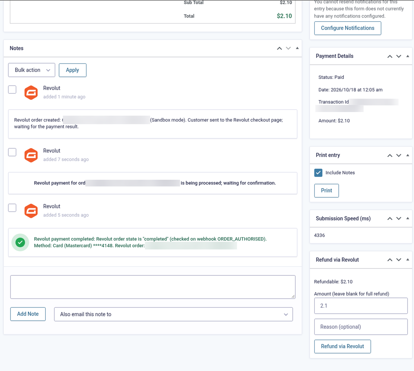Click the Add Note button
This screenshot has height=371, width=414.
point(28,314)
